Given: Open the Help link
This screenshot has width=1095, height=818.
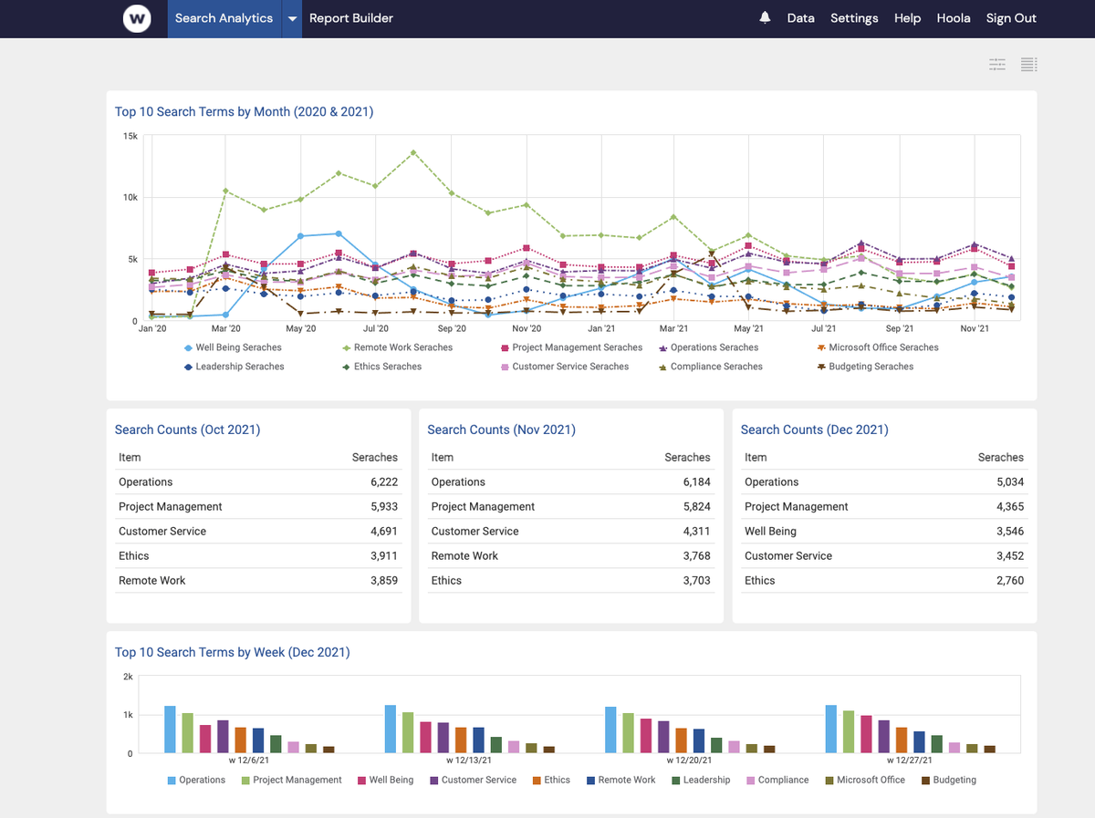Looking at the screenshot, I should 907,17.
